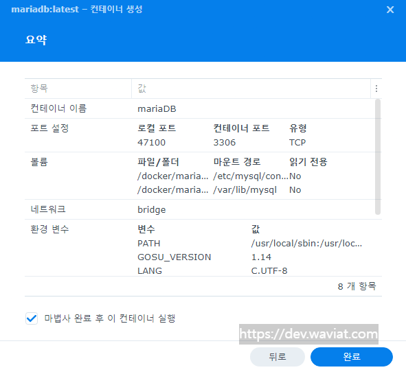Click the mount path /var/lib/mysql
Image resolution: width=406 pixels, height=372 pixels.
point(245,190)
